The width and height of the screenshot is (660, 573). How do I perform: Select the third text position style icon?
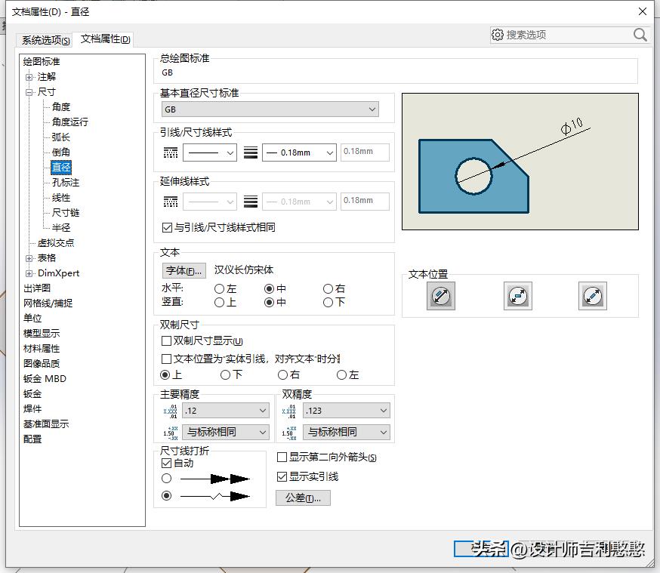click(592, 296)
